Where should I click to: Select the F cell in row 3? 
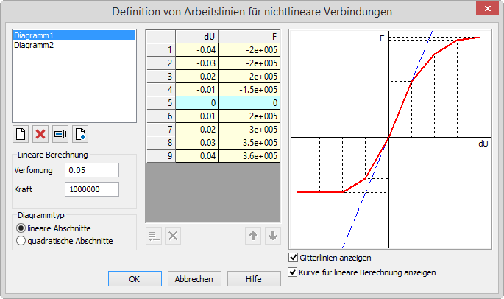tap(249, 77)
